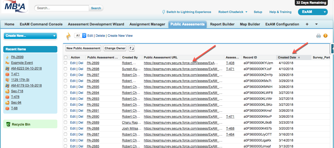Click icon beside AM-6179 03-16-2018
The image size is (334, 148).
pyautogui.click(x=7, y=85)
